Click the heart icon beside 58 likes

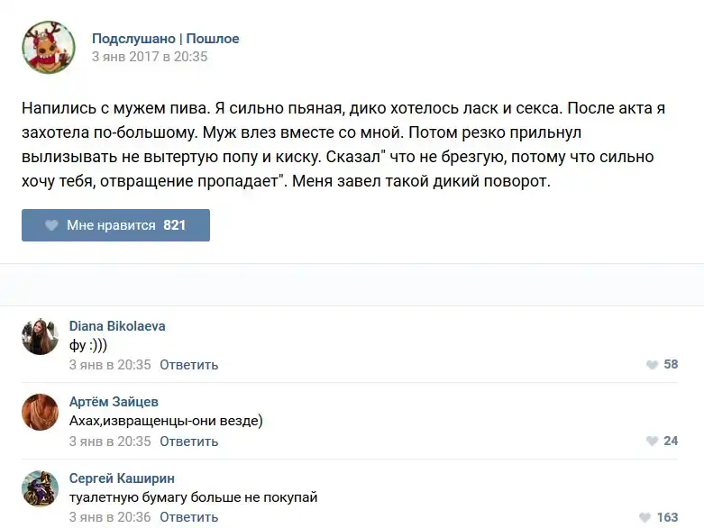click(652, 365)
